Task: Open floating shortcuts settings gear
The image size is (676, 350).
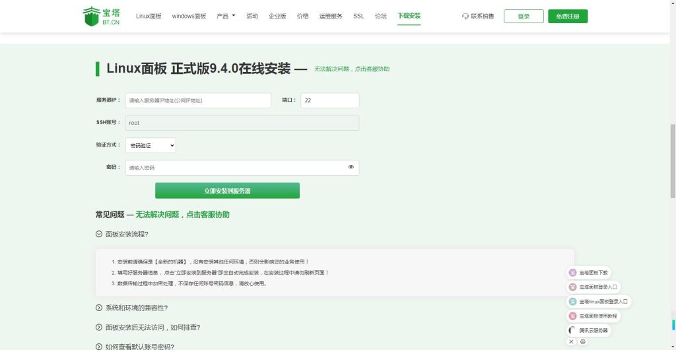Action: [x=583, y=342]
